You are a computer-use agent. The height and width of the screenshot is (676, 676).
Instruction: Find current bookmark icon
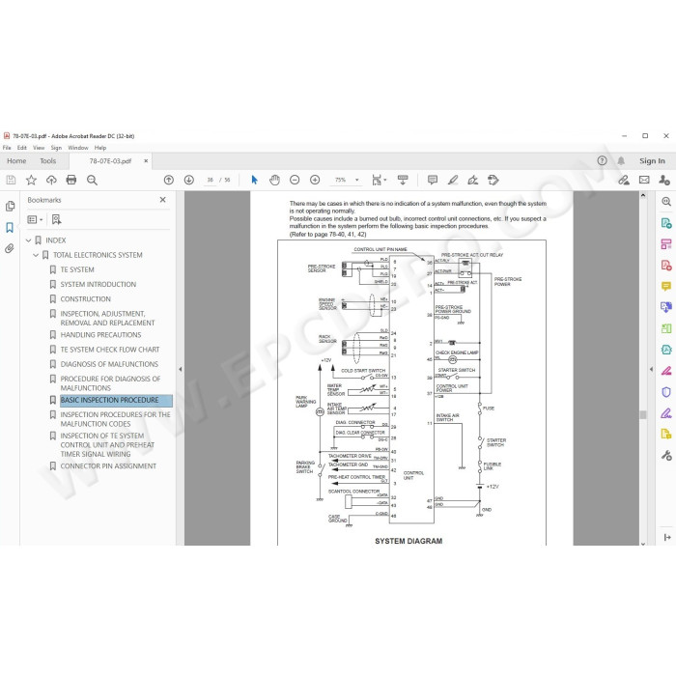(56, 220)
